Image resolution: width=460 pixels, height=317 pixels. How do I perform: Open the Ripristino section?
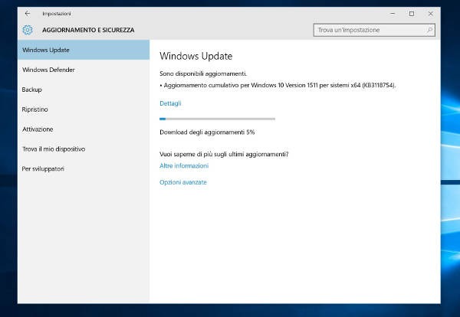tap(84, 109)
